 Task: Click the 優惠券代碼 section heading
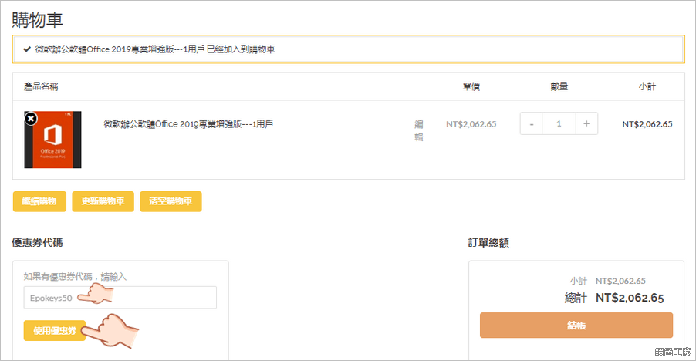37,242
